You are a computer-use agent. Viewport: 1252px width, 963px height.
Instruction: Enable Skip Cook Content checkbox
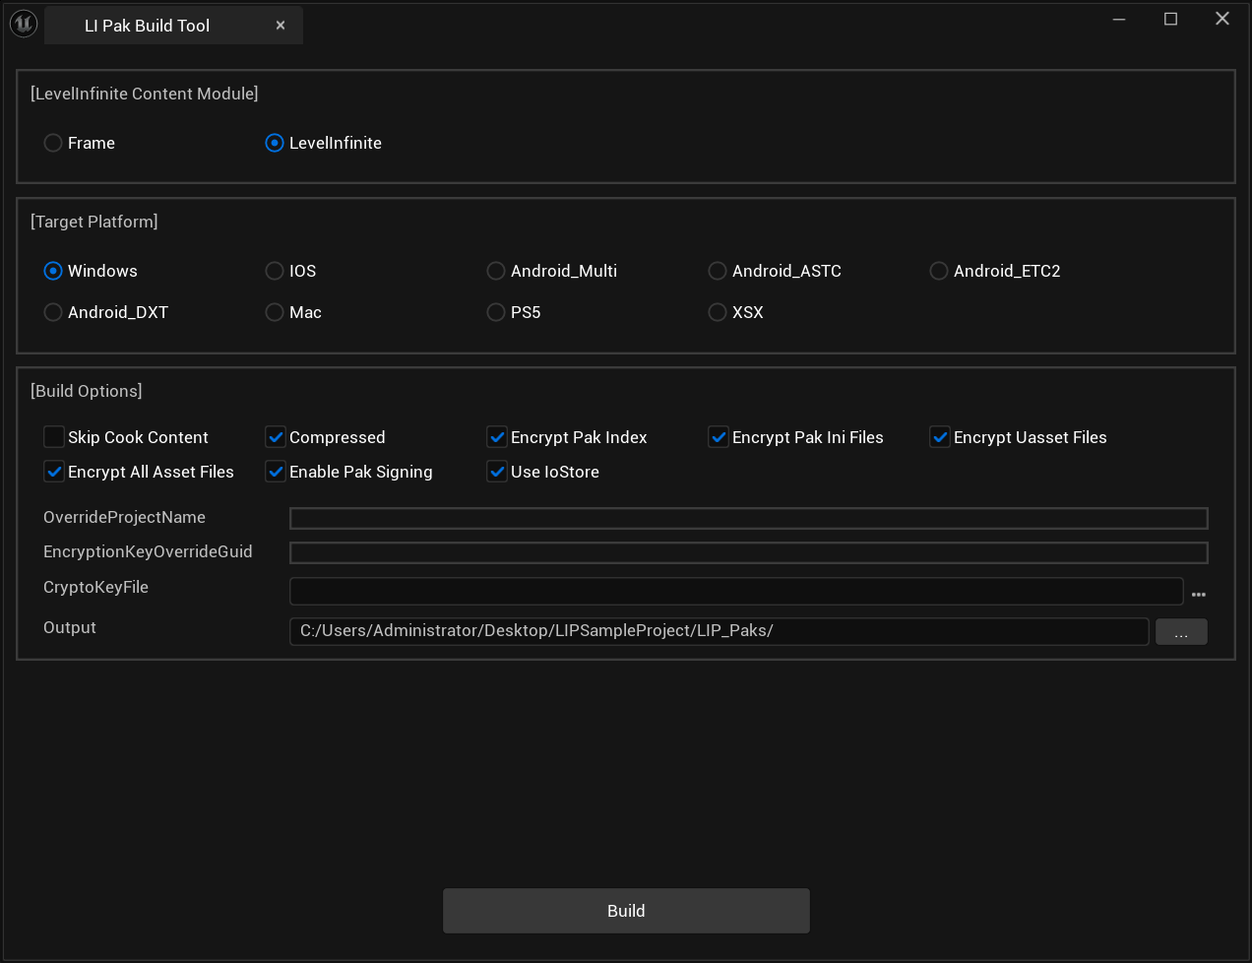(x=54, y=437)
